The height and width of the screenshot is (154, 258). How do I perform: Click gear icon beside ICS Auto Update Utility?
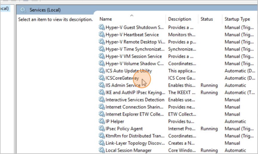click(x=102, y=71)
